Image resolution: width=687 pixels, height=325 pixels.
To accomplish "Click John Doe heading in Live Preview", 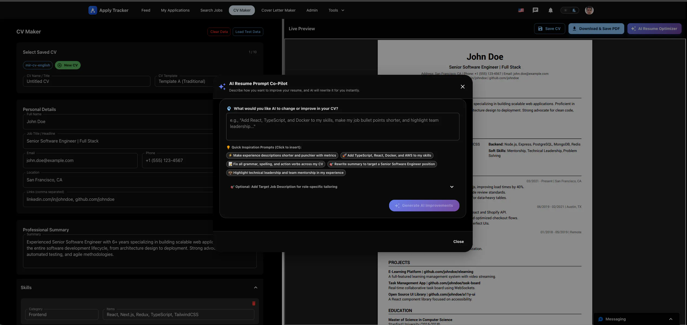I will point(485,57).
